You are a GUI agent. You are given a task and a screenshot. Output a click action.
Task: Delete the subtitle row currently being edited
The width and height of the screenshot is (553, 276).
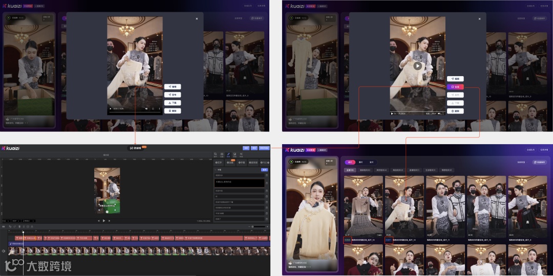[x=267, y=182]
